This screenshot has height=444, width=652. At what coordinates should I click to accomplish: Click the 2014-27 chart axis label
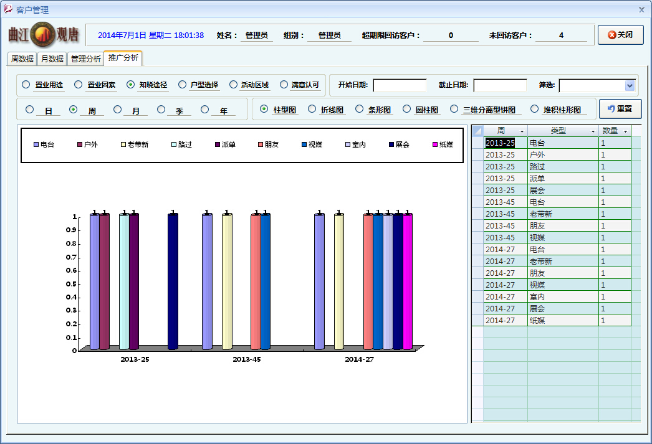coord(359,359)
